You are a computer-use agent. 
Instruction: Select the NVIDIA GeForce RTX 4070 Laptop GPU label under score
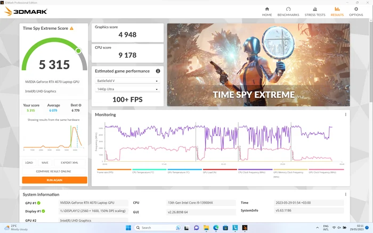pyautogui.click(x=52, y=82)
